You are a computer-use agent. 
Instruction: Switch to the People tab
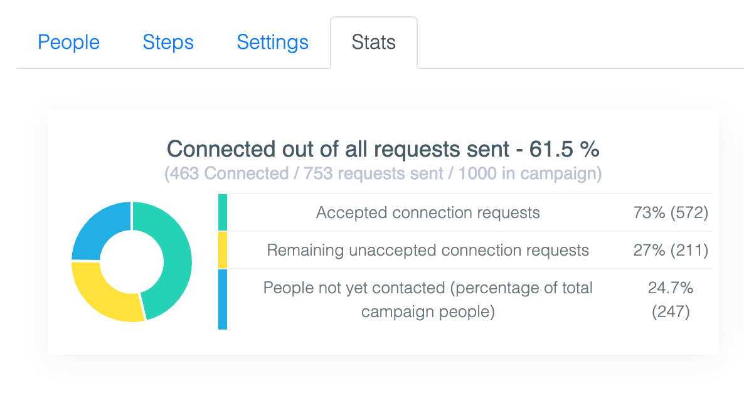tap(68, 42)
